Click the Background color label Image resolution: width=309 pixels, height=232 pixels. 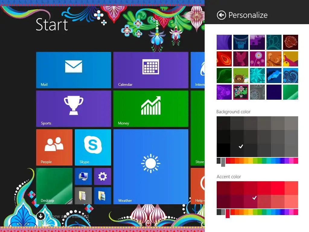(x=233, y=112)
